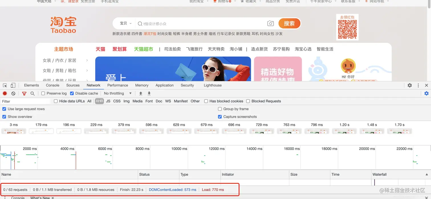Viewport: 431px width, 199px height.
Task: Sort by the Status column header
Action: pos(158,175)
